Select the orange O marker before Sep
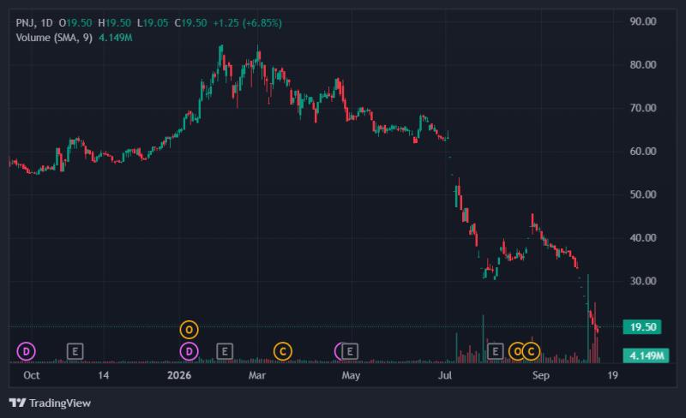Image resolution: width=686 pixels, height=418 pixels. click(x=517, y=351)
